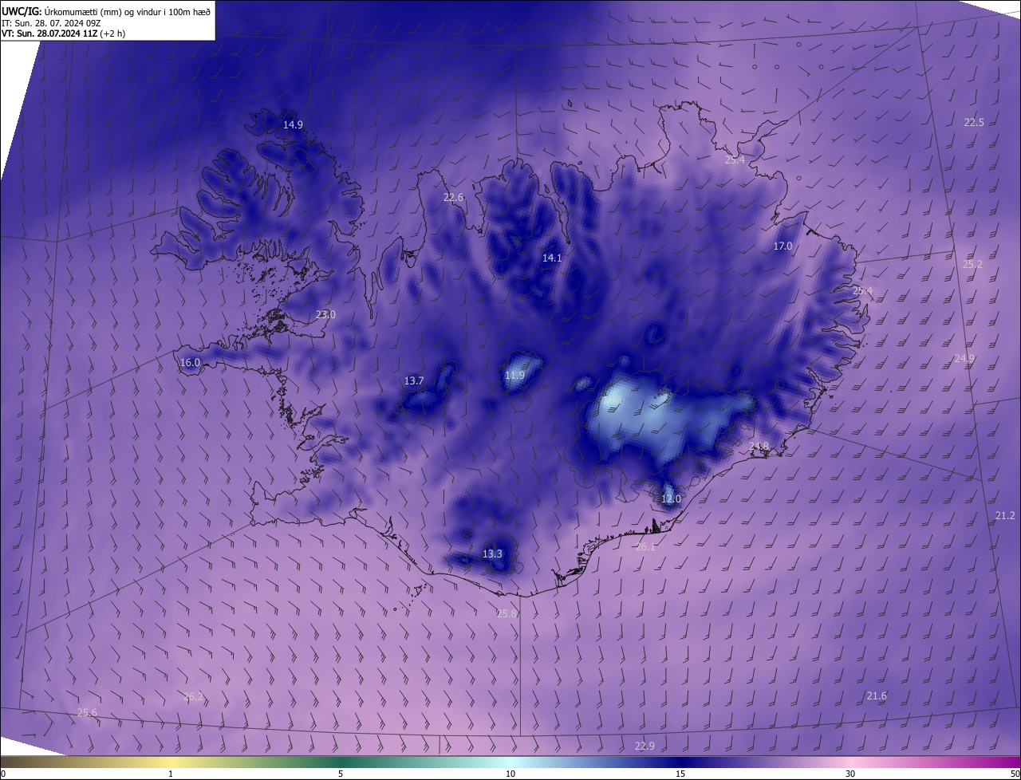Click the 13.7 value label on the map
This screenshot has height=780, width=1021.
[x=414, y=380]
